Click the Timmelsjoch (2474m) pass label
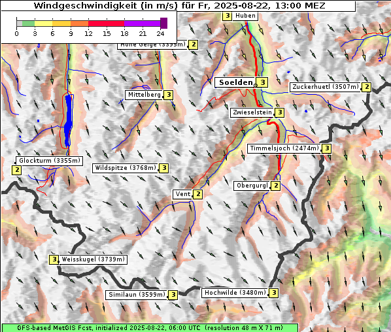391x332 pixels. [x=284, y=148]
